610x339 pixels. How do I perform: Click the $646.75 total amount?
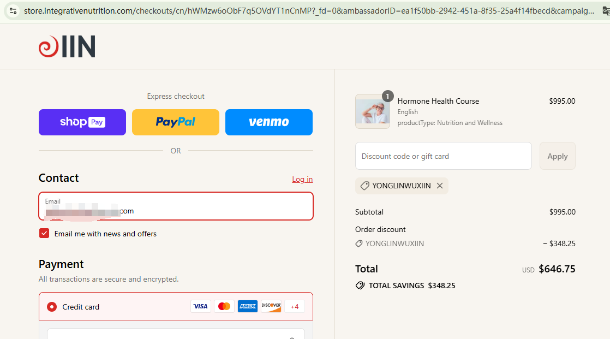[x=557, y=269]
